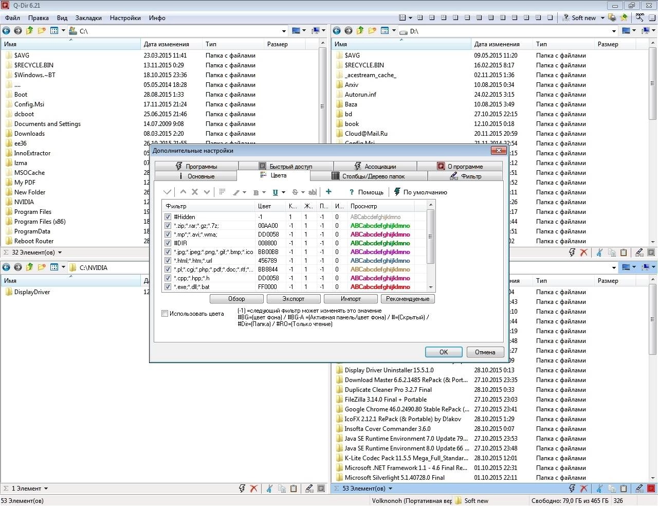This screenshot has width=658, height=506.
Task: Open the '53 Элемент(ов)' status dropdown
Action: [x=390, y=489]
